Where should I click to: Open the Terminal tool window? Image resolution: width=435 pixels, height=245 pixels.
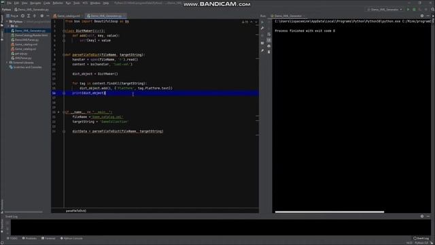click(x=48, y=238)
